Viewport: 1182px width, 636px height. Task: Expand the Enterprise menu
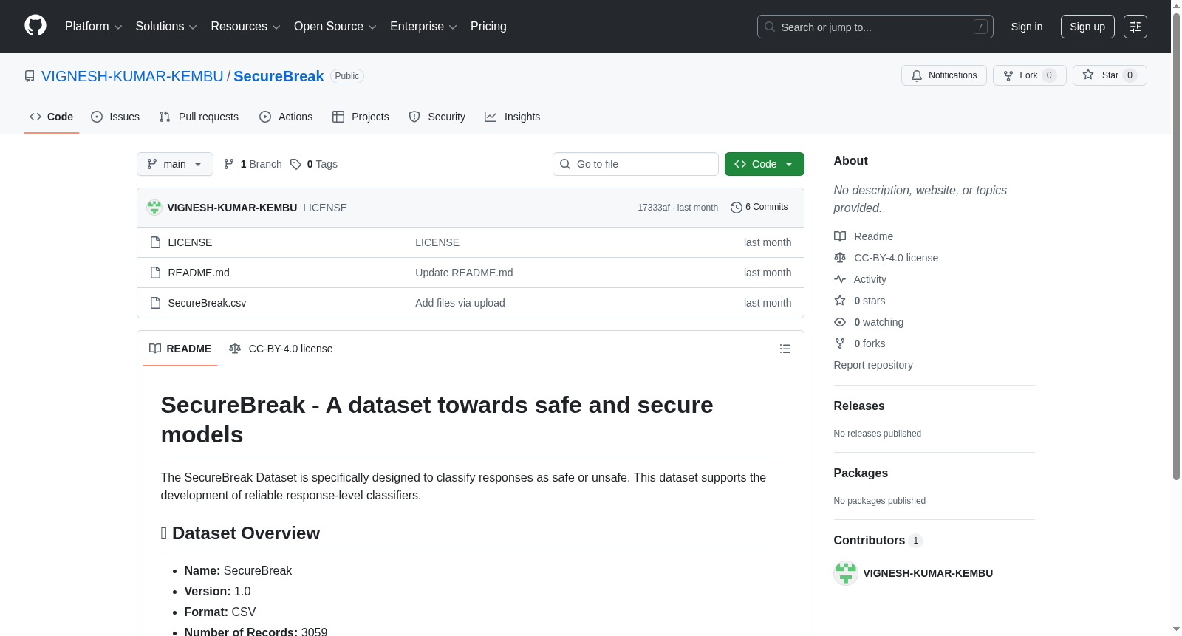click(x=423, y=27)
